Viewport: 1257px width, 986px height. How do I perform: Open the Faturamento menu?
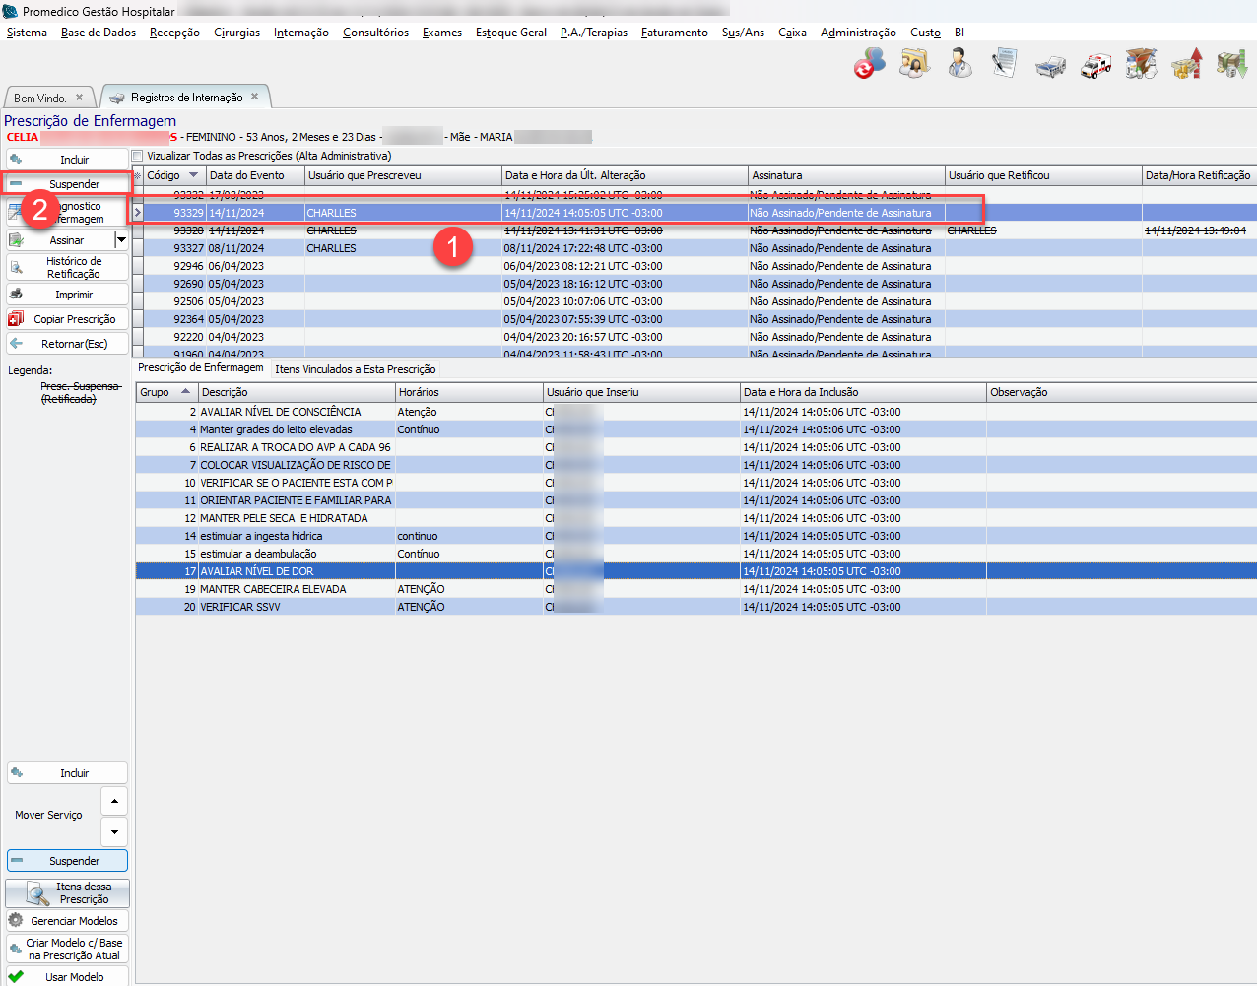pos(674,33)
